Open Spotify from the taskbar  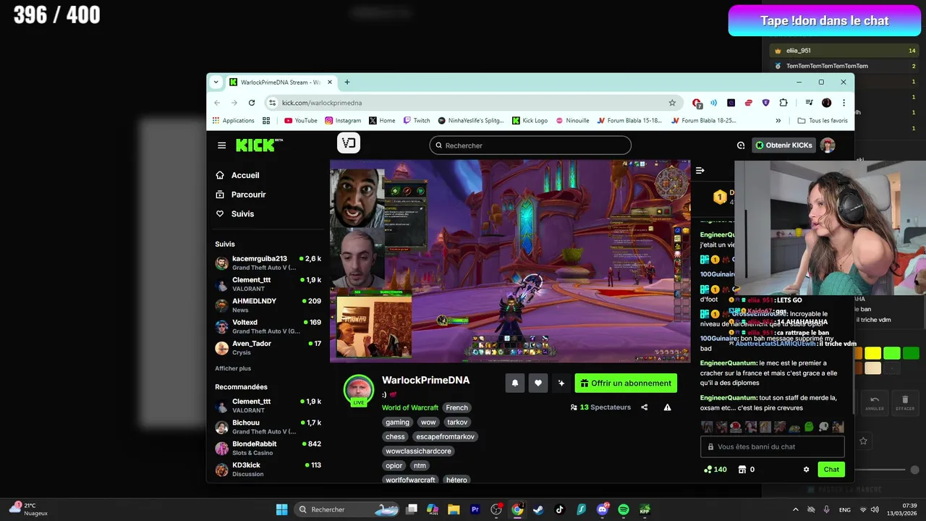[624, 509]
